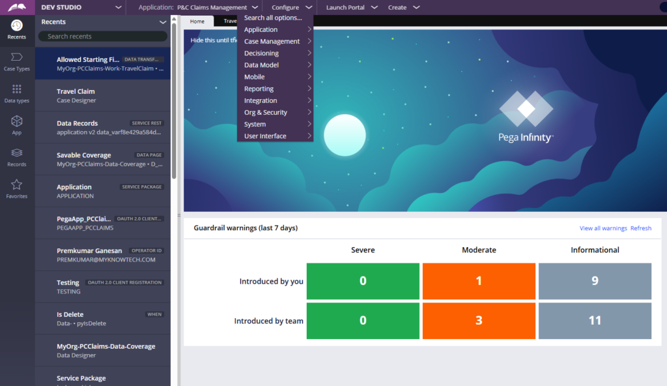
Task: Collapse the Recents panel chevron
Action: tap(162, 22)
